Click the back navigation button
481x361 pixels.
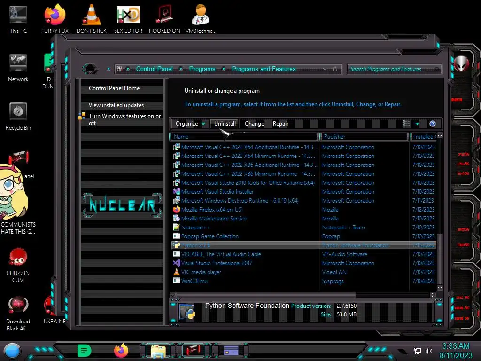click(90, 69)
